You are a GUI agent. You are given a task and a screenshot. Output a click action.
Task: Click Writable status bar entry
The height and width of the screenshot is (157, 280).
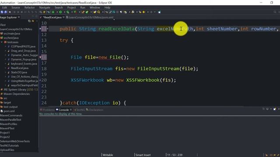click(108, 155)
